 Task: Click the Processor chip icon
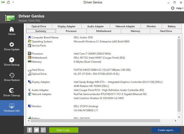point(30,53)
